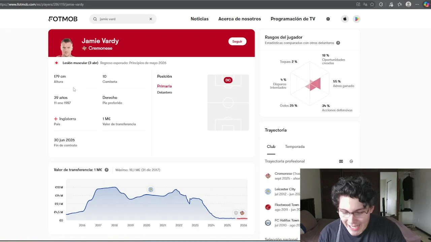This screenshot has width=431, height=242.
Task: Open the FotMob settings gear
Action: [x=328, y=19]
